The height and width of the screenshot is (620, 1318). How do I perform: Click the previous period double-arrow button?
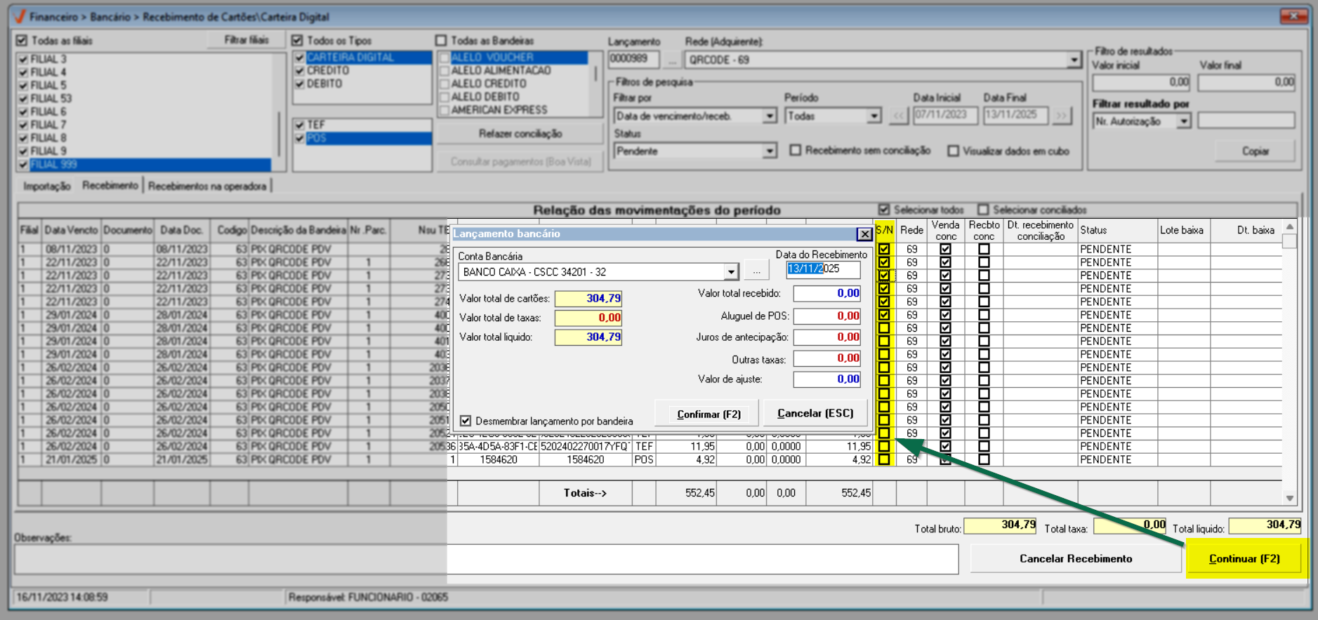[899, 116]
